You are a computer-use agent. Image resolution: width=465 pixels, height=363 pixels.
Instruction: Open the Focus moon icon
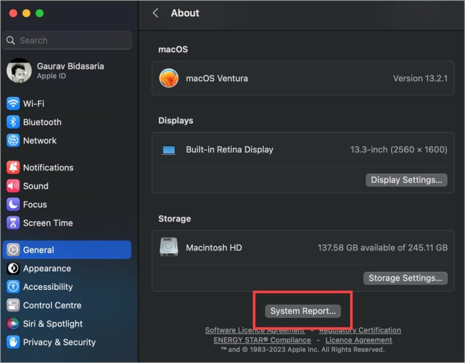13,204
